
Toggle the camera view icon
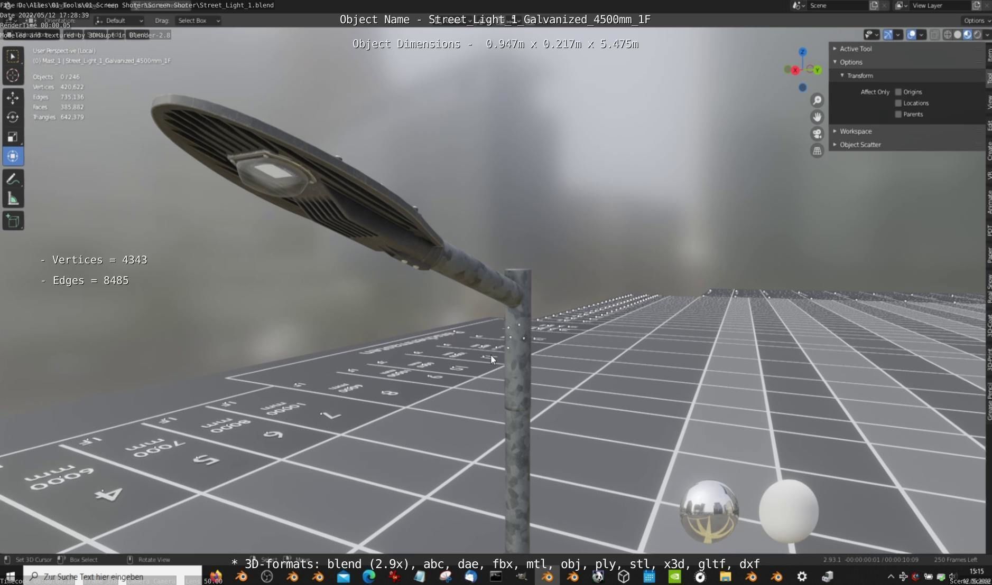tap(817, 134)
